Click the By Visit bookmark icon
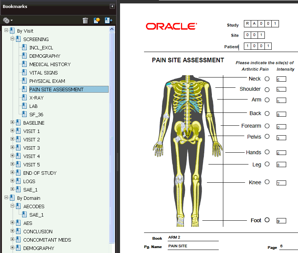Screen dimensions: 298x253 pyautogui.click(x=12, y=30)
